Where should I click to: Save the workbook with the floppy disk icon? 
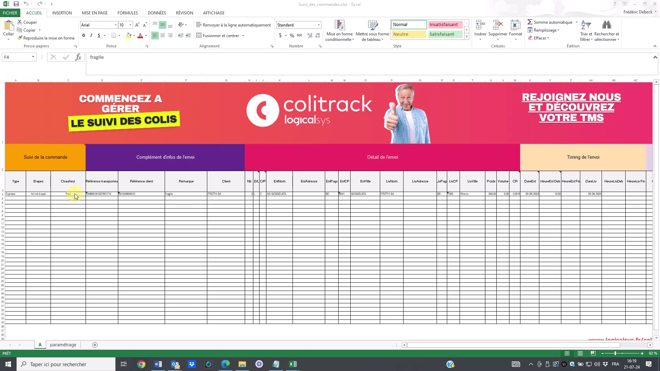pyautogui.click(x=16, y=4)
